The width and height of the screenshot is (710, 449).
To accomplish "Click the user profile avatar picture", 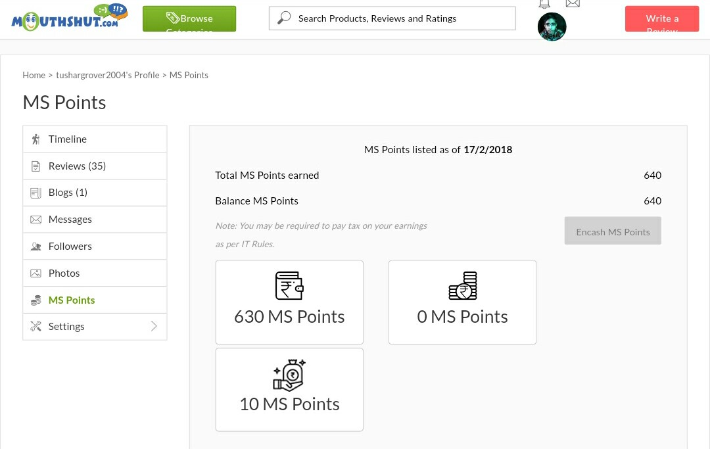I will pyautogui.click(x=552, y=27).
